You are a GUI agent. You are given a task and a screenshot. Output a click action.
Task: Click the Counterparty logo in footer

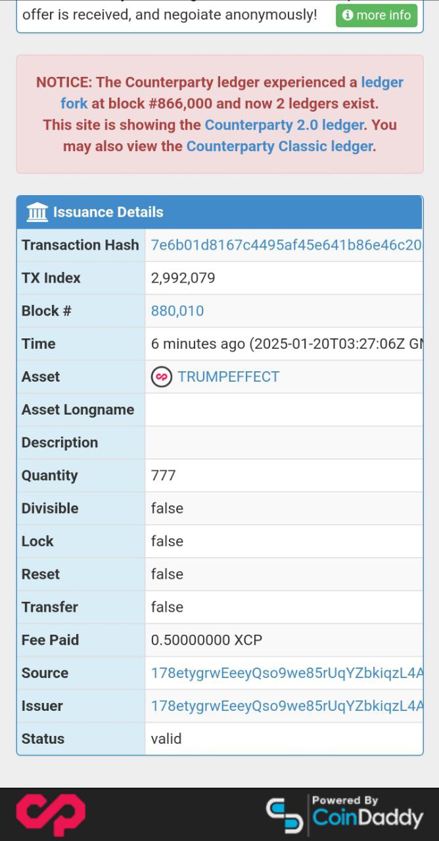(x=51, y=815)
